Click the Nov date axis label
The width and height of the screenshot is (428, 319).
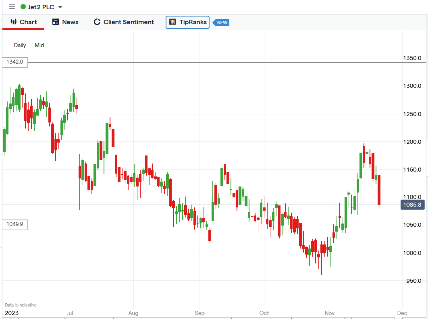[x=330, y=313]
